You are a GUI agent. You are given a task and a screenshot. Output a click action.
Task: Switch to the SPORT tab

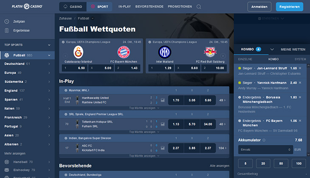point(99,7)
